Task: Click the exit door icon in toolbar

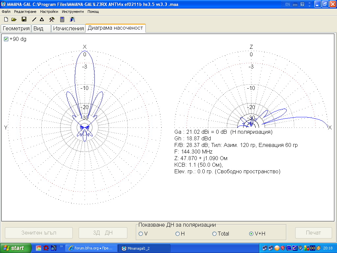Action: [72, 19]
